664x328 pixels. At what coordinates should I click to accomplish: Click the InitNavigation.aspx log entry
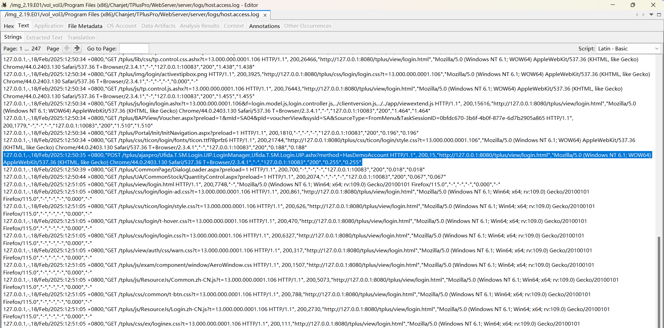[211, 133]
